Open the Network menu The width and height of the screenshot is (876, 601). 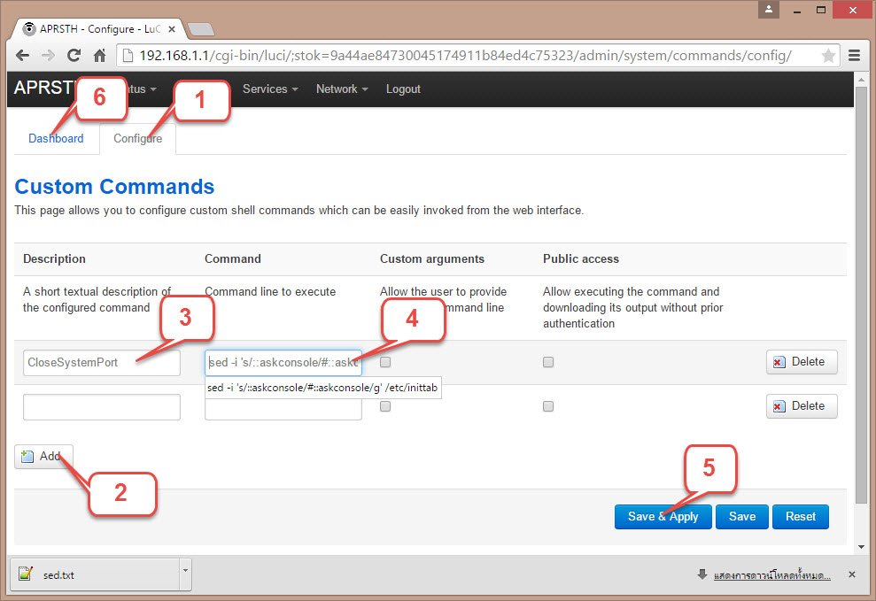(x=341, y=89)
